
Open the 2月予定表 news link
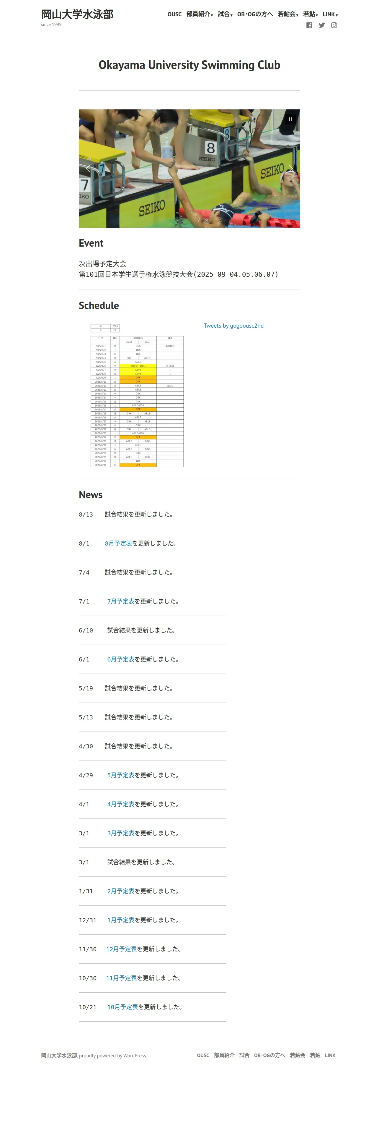[120, 891]
